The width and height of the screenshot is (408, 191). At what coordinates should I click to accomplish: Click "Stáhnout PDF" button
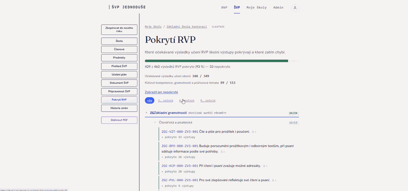click(x=119, y=120)
